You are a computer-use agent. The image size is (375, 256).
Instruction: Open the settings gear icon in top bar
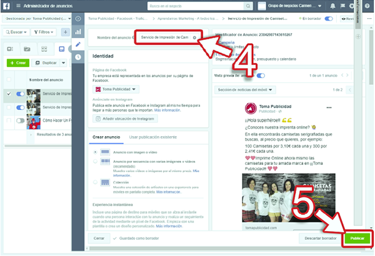tap(351, 6)
